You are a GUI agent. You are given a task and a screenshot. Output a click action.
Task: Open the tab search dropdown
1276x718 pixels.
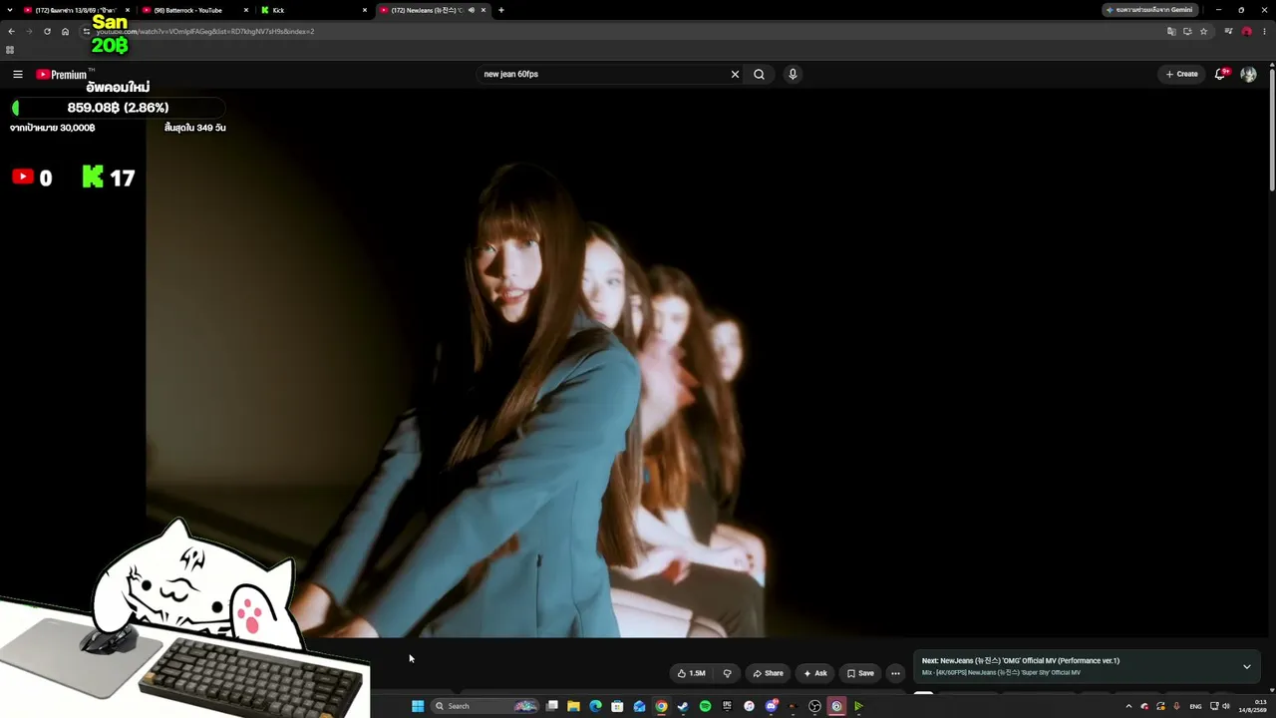(10, 10)
